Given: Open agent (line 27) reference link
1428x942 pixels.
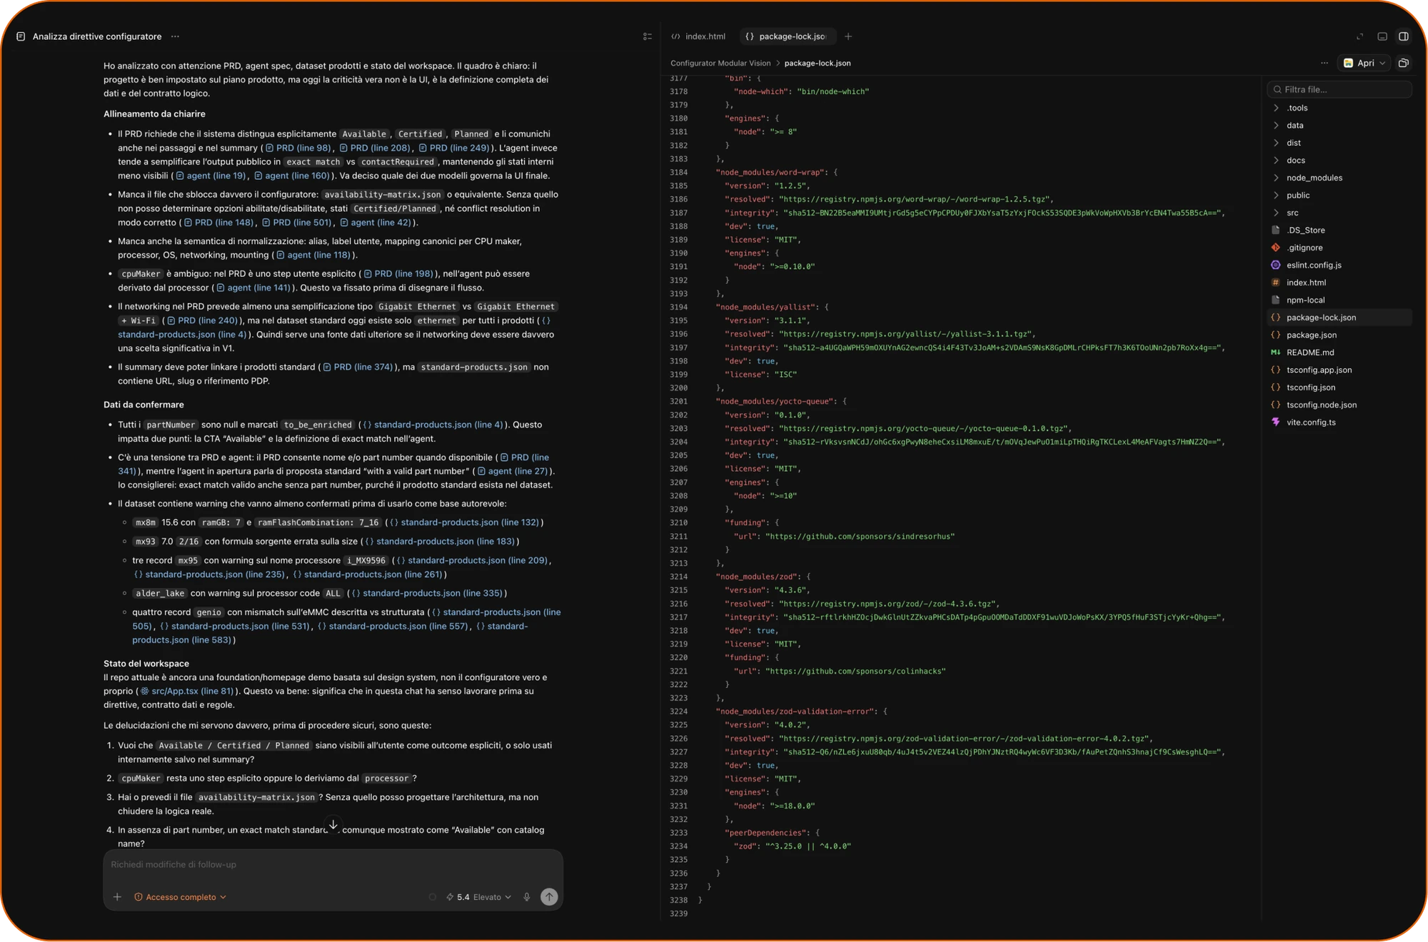Looking at the screenshot, I should pyautogui.click(x=513, y=471).
